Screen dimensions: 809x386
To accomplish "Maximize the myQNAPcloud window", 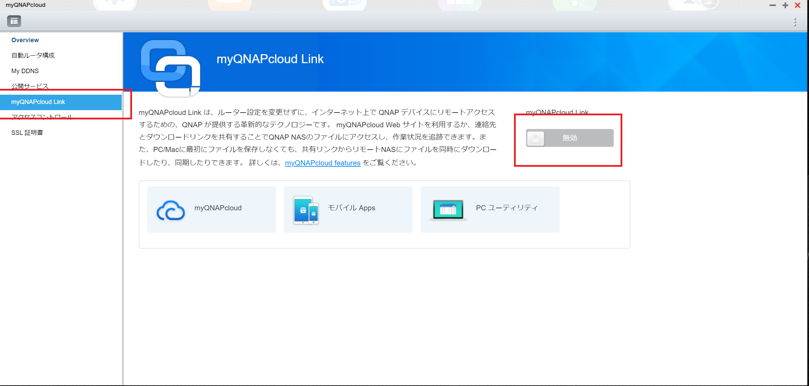I will (785, 5).
